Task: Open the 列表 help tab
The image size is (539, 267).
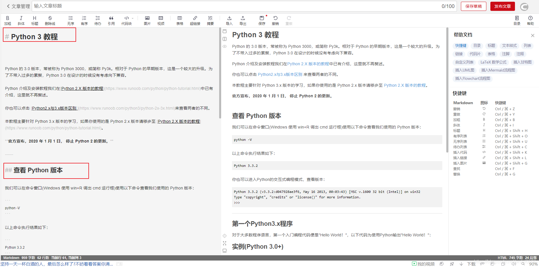Action: click(x=527, y=46)
